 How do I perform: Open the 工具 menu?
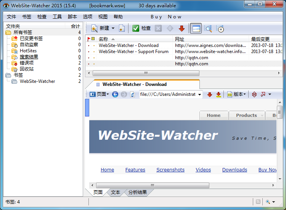(57, 17)
